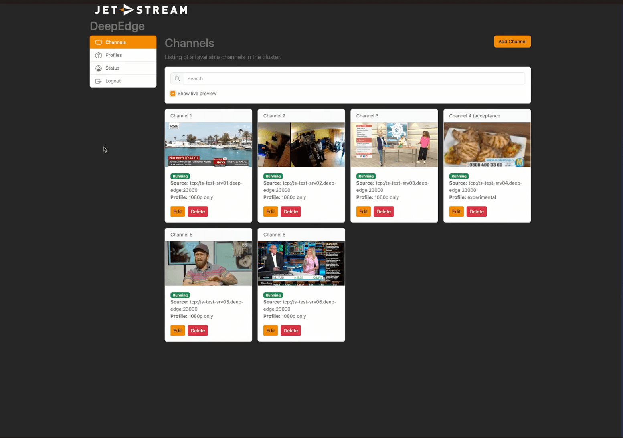Viewport: 623px width, 438px height.
Task: Delete Channel 6
Action: click(291, 330)
